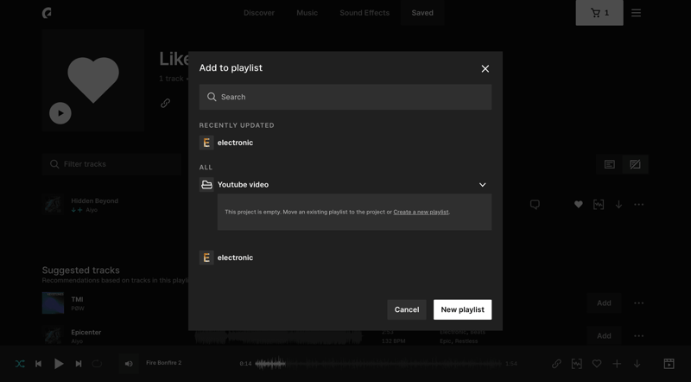The image size is (691, 382).
Task: Open more options for Hidden Beyond
Action: [638, 204]
